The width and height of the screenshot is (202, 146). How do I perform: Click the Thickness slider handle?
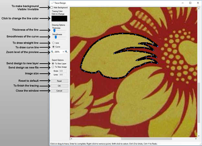pos(54,31)
